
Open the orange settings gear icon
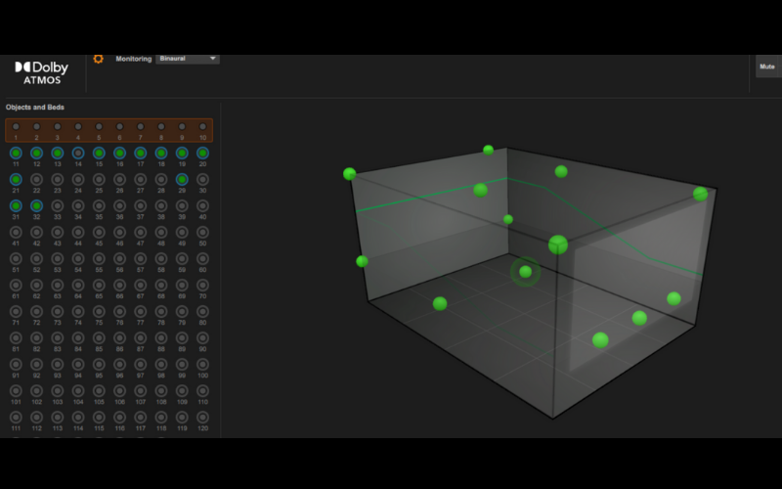click(x=98, y=59)
